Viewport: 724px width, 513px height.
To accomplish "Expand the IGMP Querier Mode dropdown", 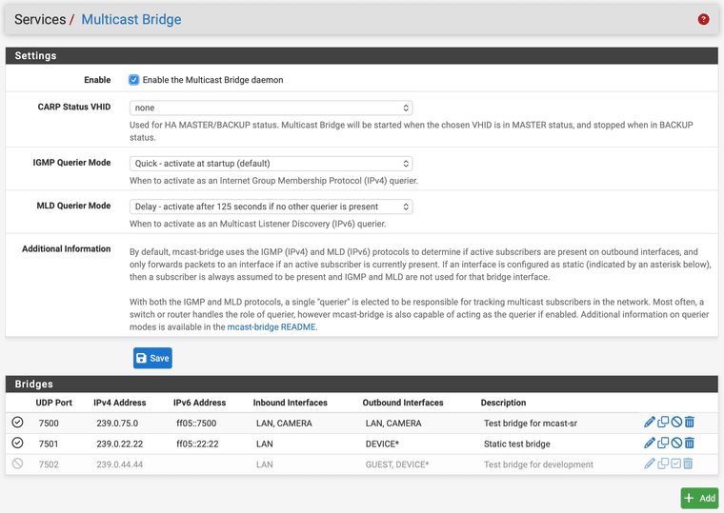I will [271, 164].
